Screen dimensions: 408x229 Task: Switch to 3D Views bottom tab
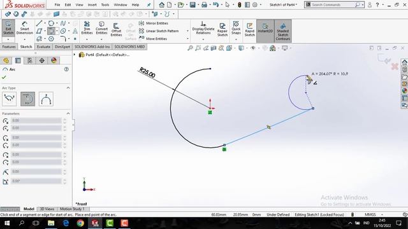47,209
